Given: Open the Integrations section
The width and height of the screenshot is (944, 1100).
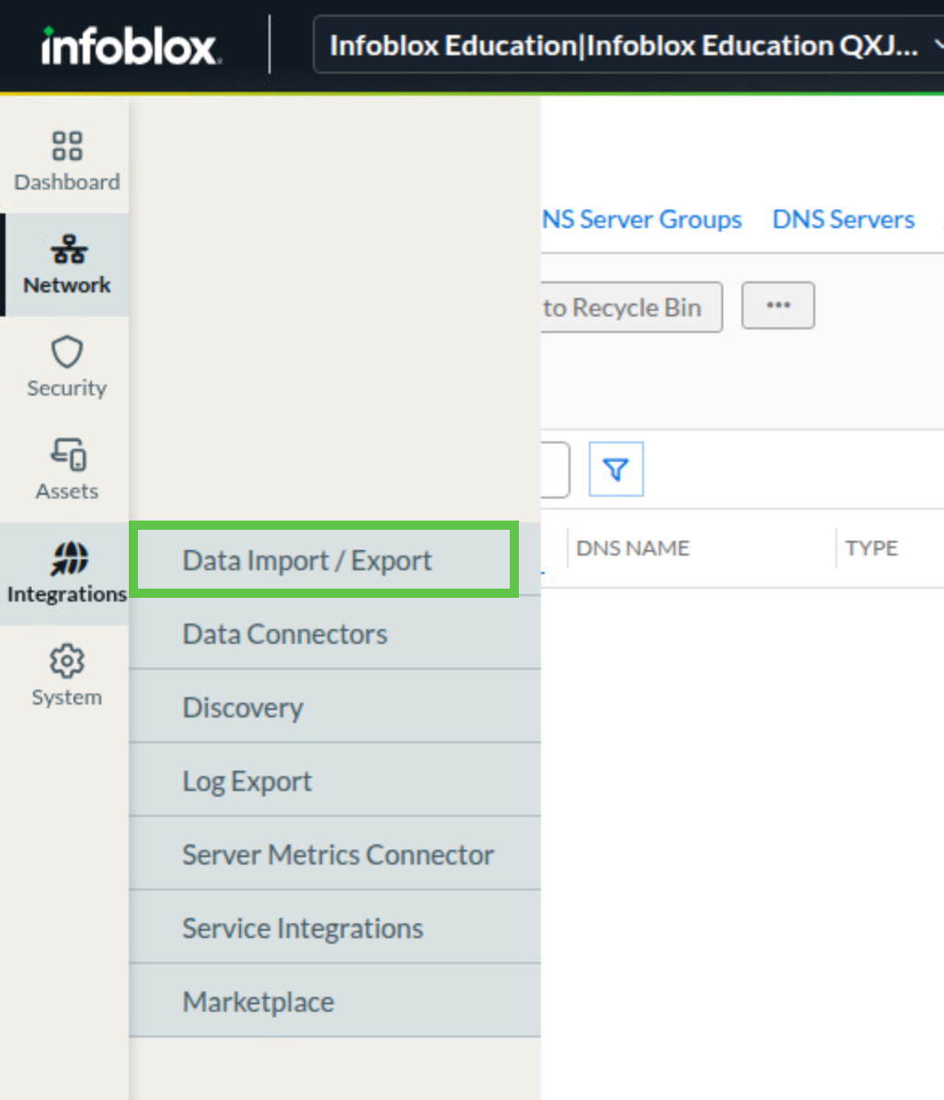Looking at the screenshot, I should pyautogui.click(x=66, y=574).
